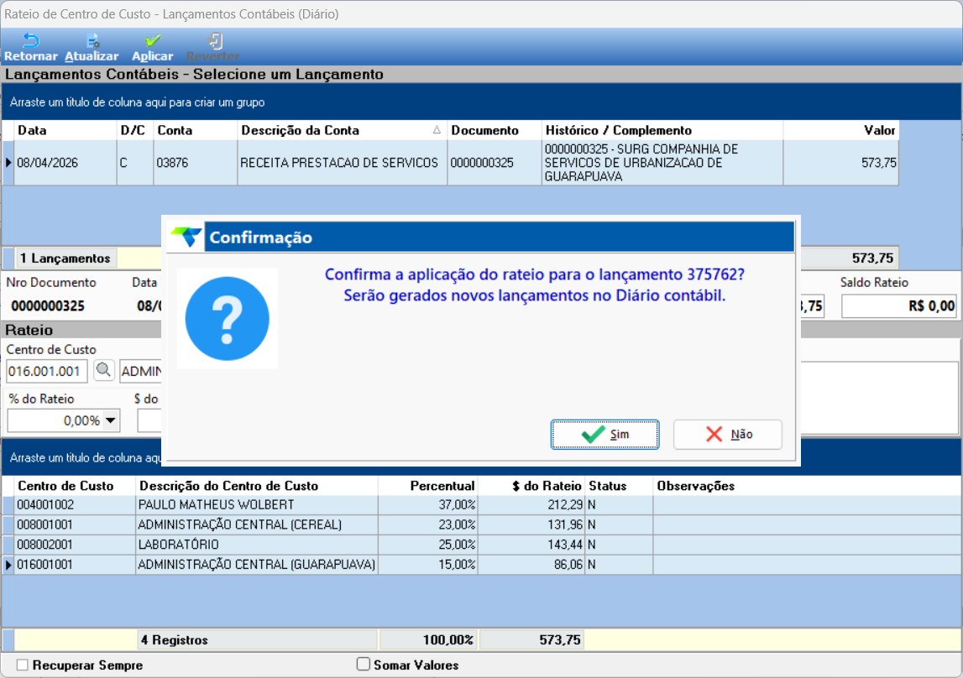Click the Centro de Custo code field
The width and height of the screenshot is (963, 678).
(x=47, y=371)
